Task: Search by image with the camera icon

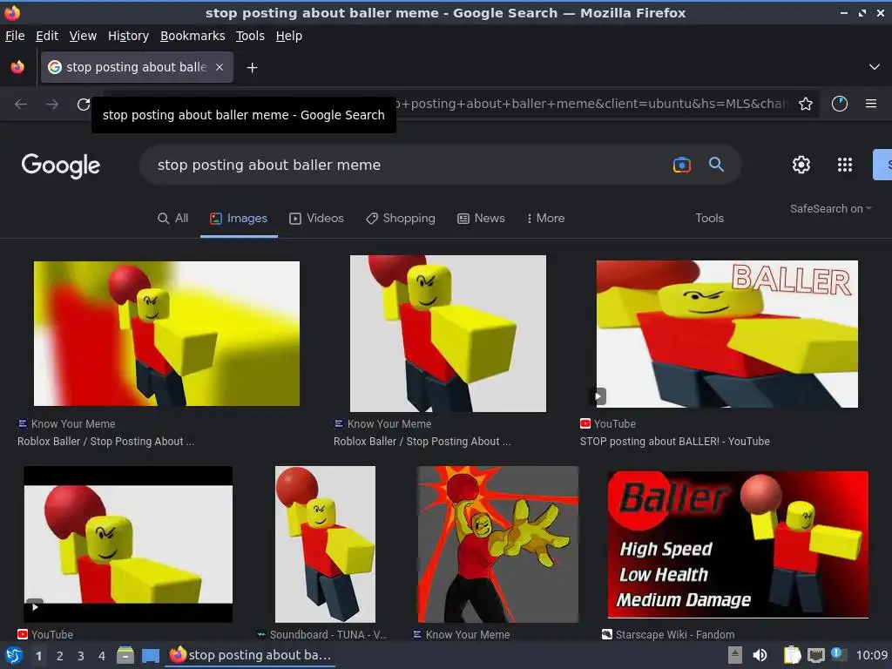Action: pos(681,165)
